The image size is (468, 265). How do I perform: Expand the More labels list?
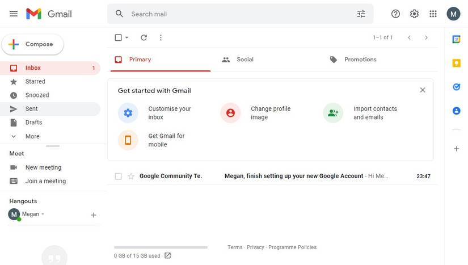click(x=32, y=136)
